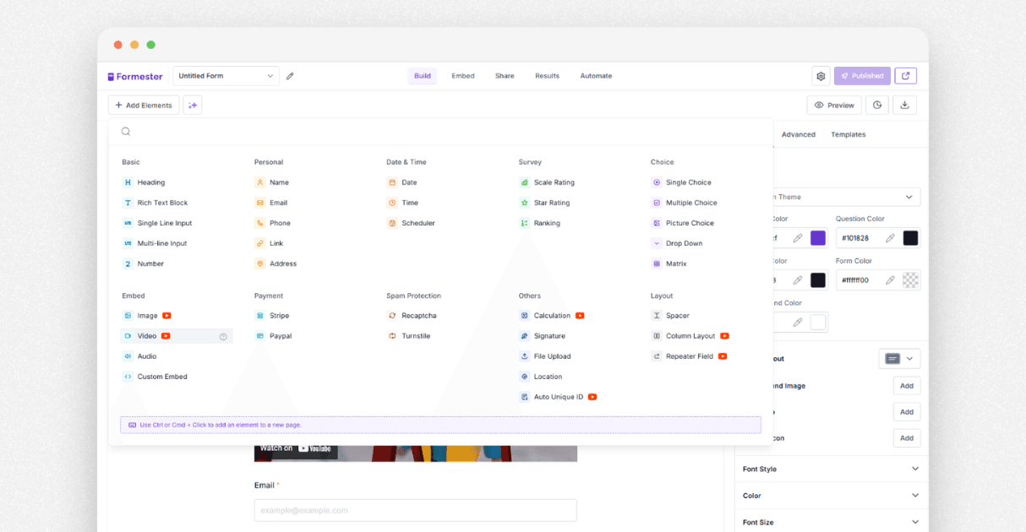1026x532 pixels.
Task: Open the layout style dropdown
Action: pyautogui.click(x=899, y=358)
